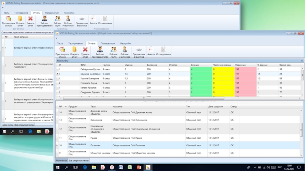Open Исследования in front window ribbon
305x171 pixels.
click(163, 49)
